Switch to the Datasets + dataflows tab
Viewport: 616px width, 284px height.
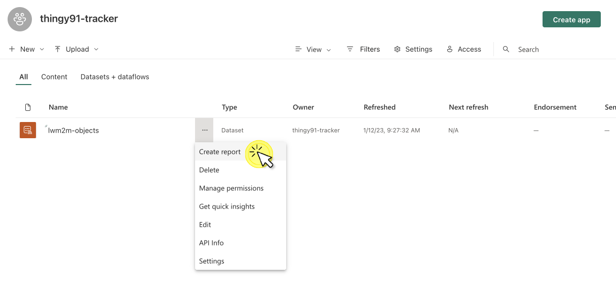(x=115, y=77)
